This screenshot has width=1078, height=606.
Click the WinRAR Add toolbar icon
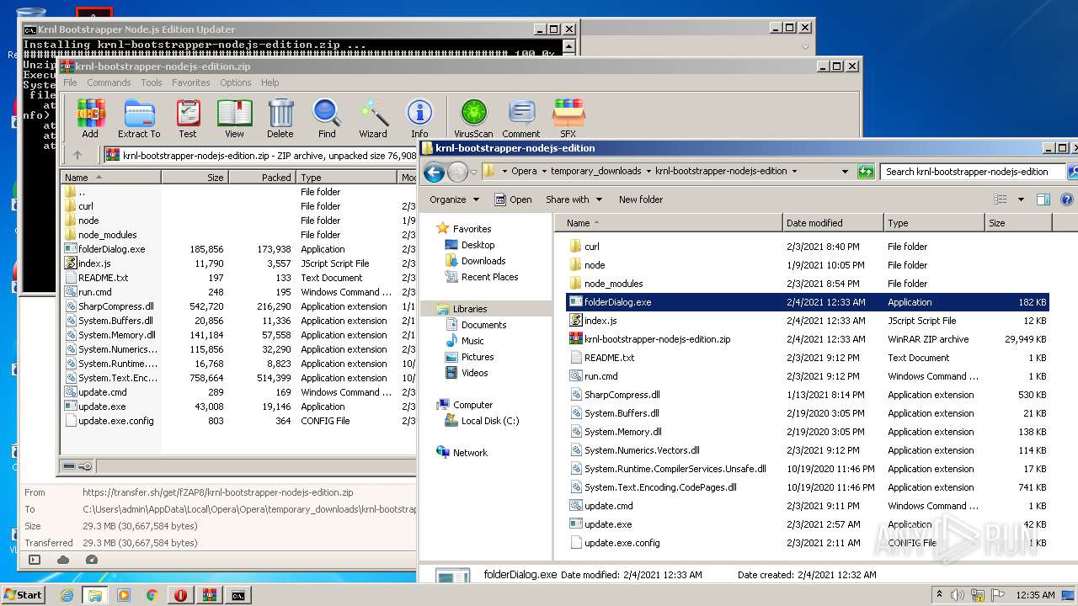(x=90, y=118)
